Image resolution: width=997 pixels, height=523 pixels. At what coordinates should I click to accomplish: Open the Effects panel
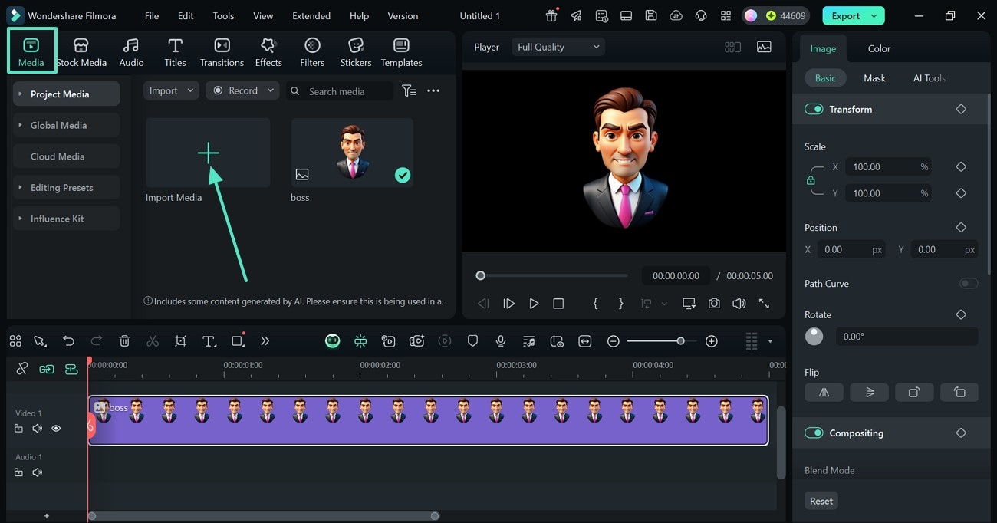268,51
